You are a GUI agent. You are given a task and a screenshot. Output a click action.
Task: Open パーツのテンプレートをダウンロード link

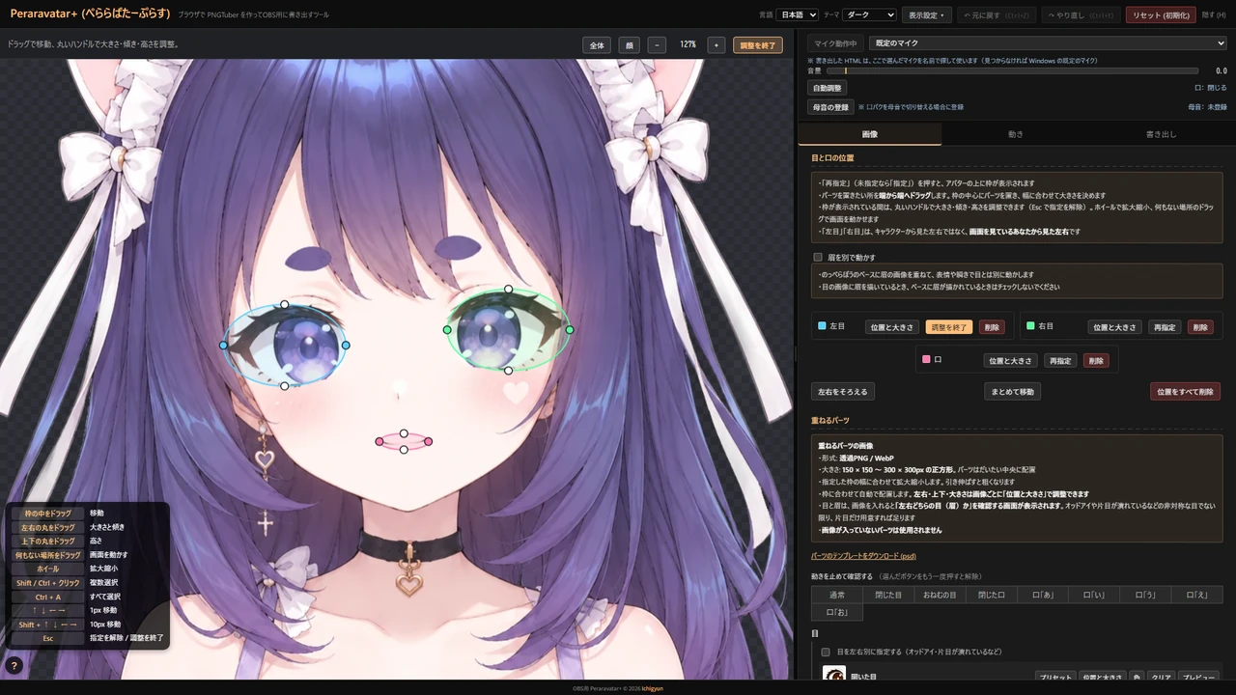(863, 556)
